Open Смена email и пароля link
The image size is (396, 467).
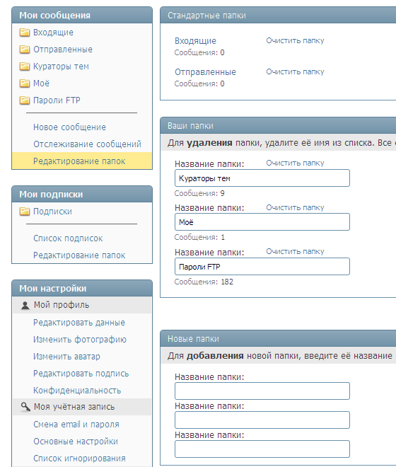coord(76,425)
